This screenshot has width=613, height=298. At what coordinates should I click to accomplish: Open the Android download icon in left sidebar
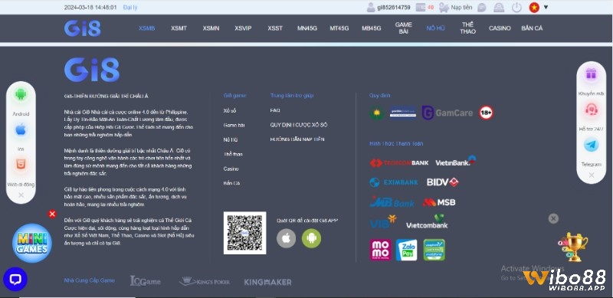(x=21, y=95)
